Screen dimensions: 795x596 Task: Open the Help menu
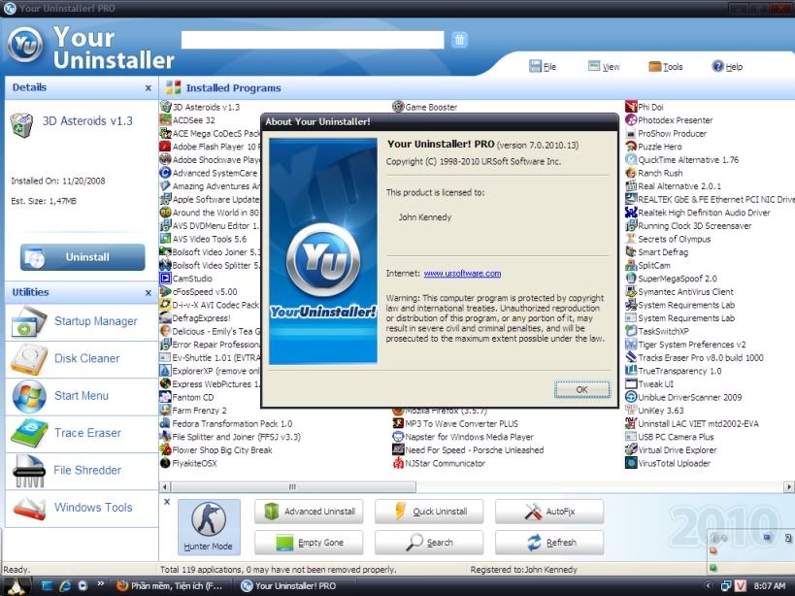click(x=727, y=66)
